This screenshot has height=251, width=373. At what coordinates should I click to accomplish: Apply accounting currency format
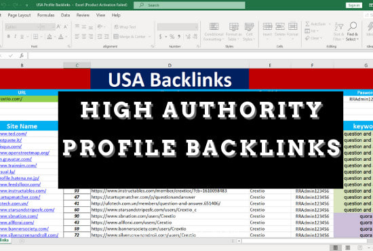click(161, 37)
